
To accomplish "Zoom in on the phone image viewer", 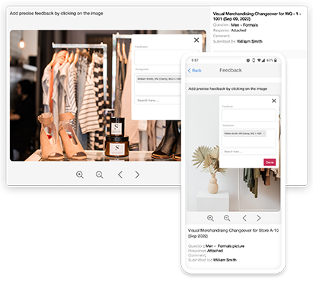I will (x=210, y=218).
